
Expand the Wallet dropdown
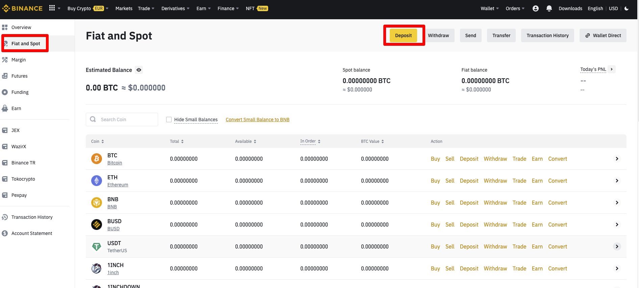[x=490, y=8]
